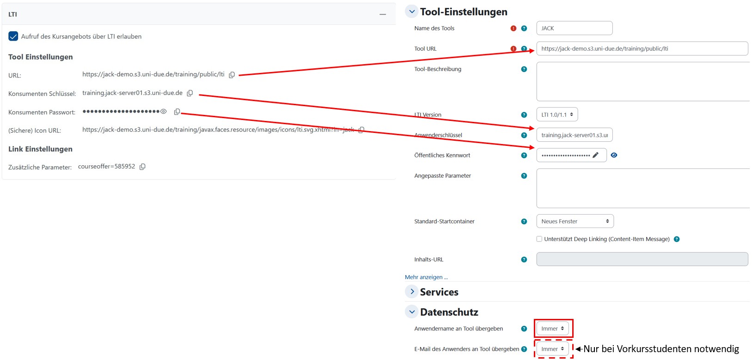The height and width of the screenshot is (360, 752).
Task: Collapse the Datenschutz section
Action: coord(412,312)
